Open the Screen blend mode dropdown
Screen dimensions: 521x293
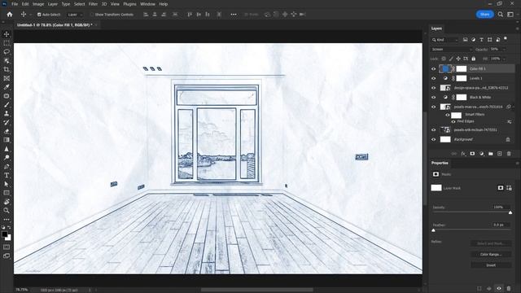(x=452, y=49)
